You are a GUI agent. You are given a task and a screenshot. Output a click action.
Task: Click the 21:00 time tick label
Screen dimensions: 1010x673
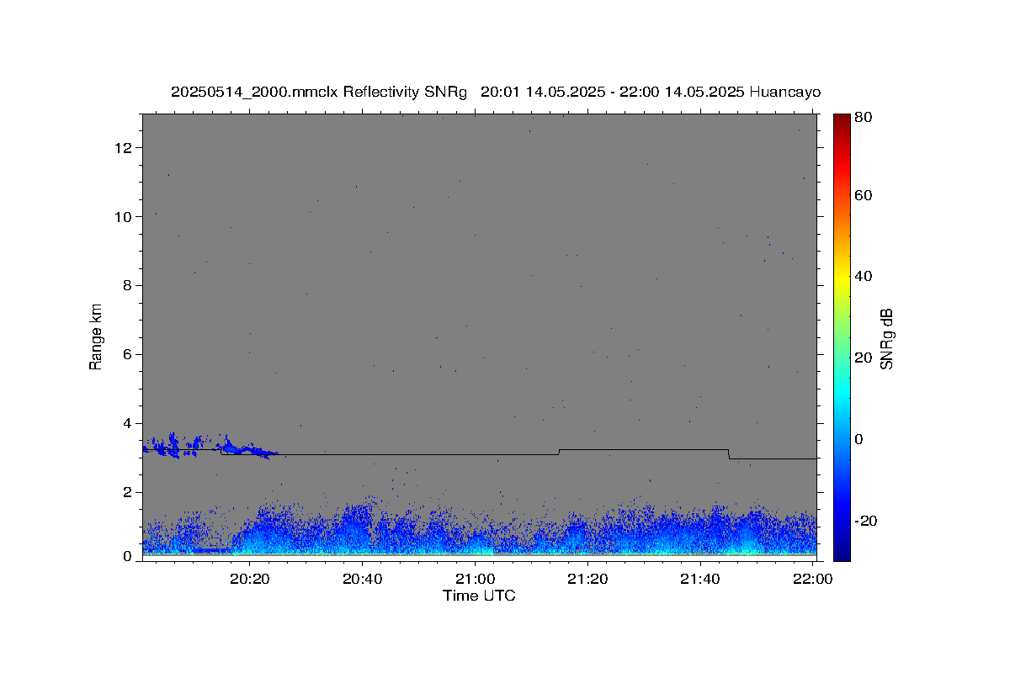[475, 579]
